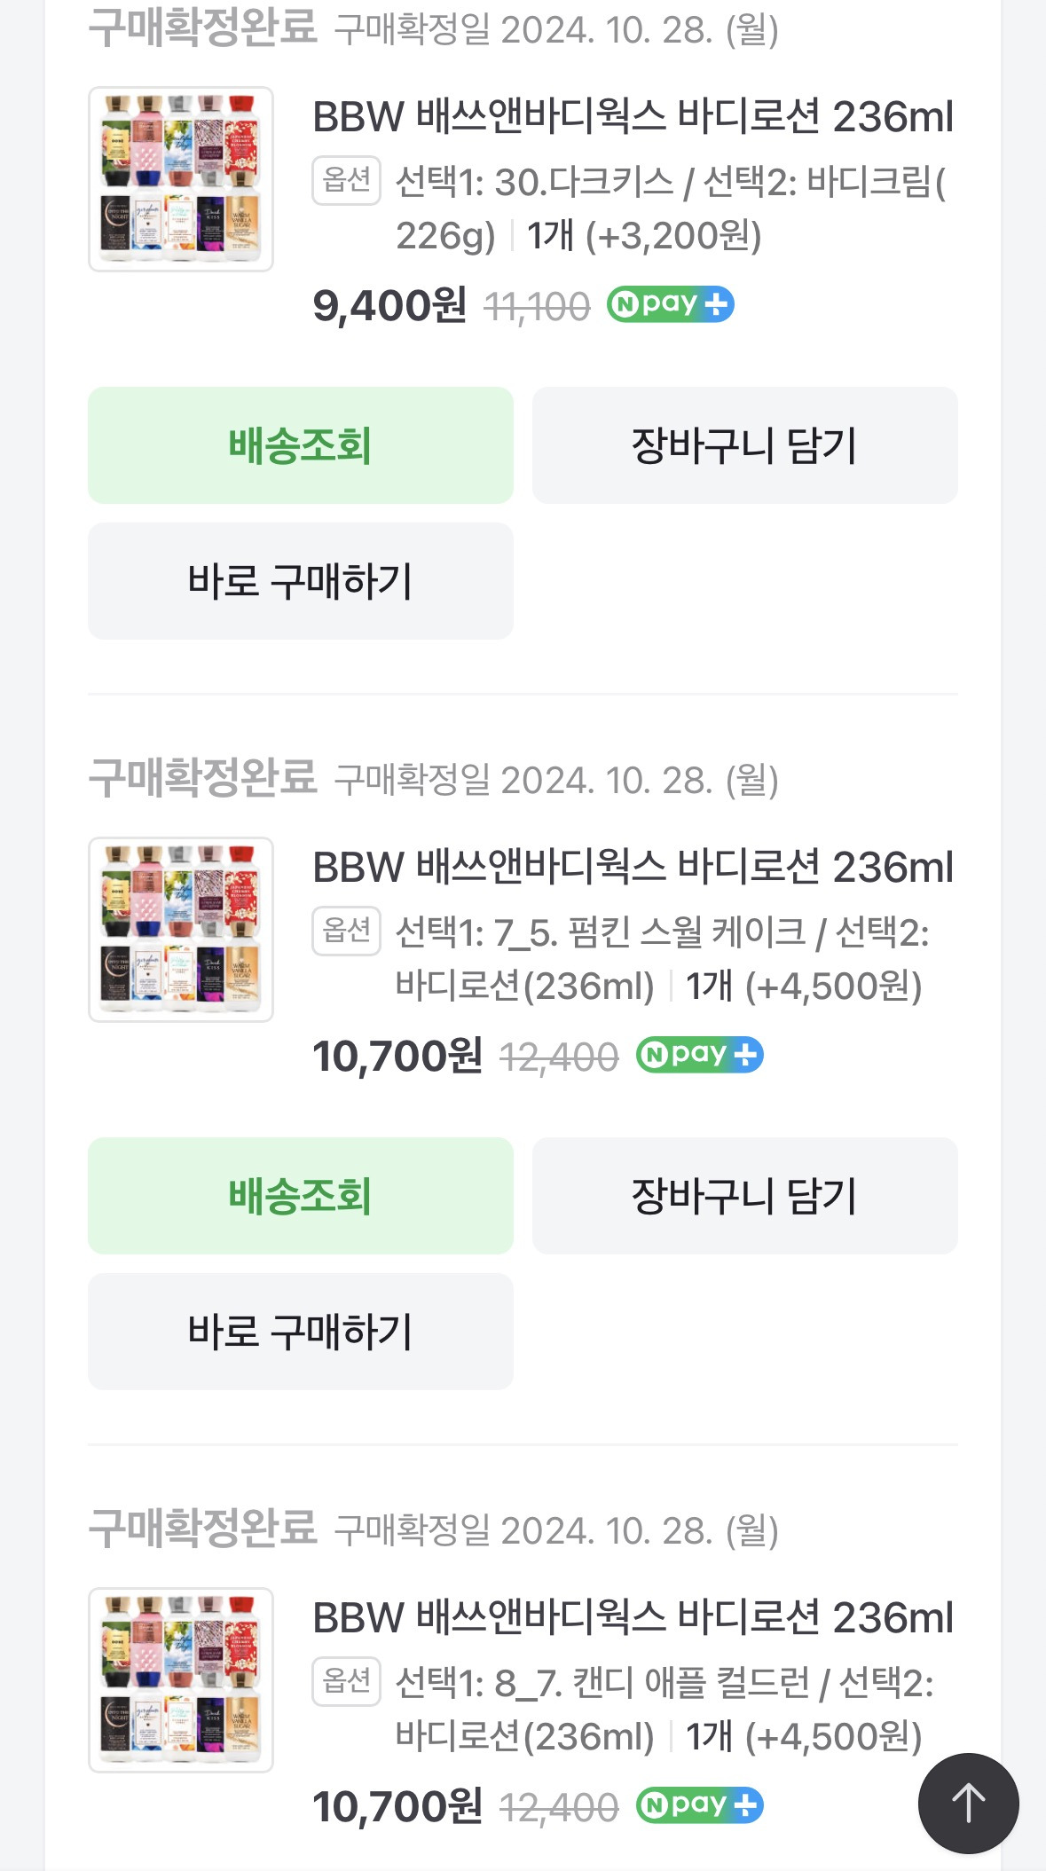Track delivery for the 다크키스 order
The height and width of the screenshot is (1871, 1046).
[x=300, y=445]
